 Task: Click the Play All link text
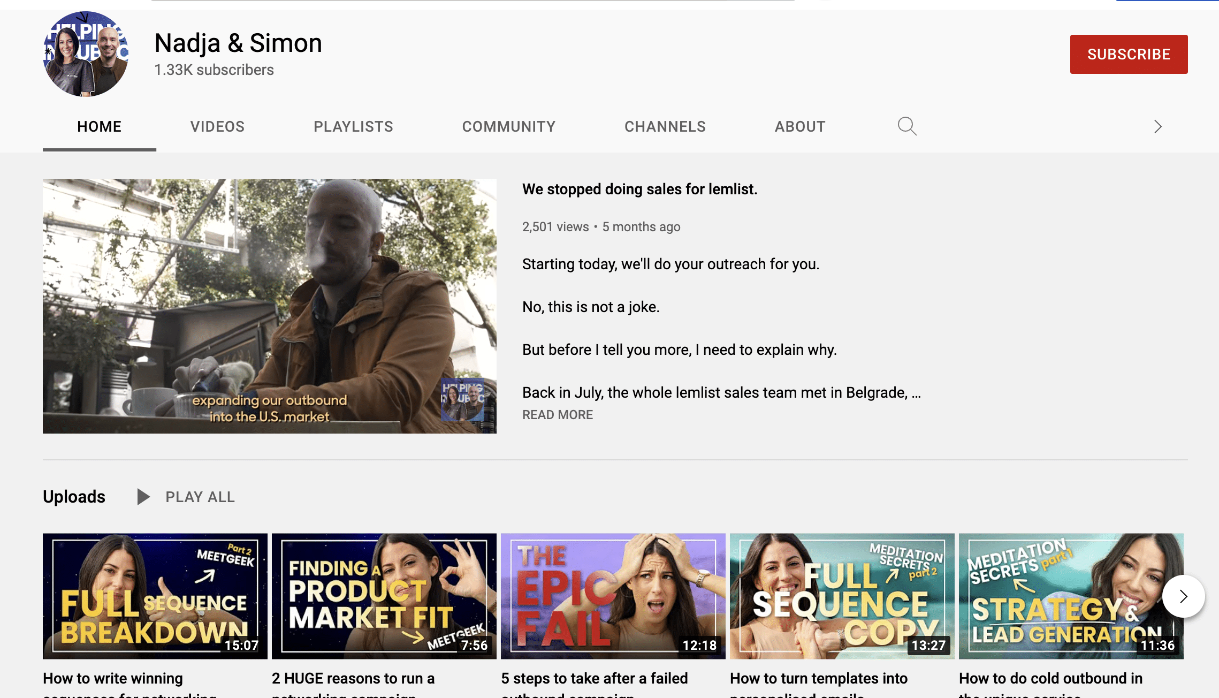[200, 497]
